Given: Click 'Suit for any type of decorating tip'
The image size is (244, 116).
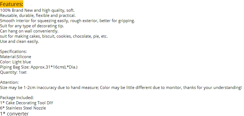Looking at the screenshot, I should [x=32, y=26].
